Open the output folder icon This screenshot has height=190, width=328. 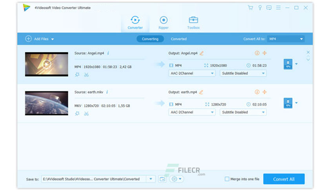click(162, 179)
